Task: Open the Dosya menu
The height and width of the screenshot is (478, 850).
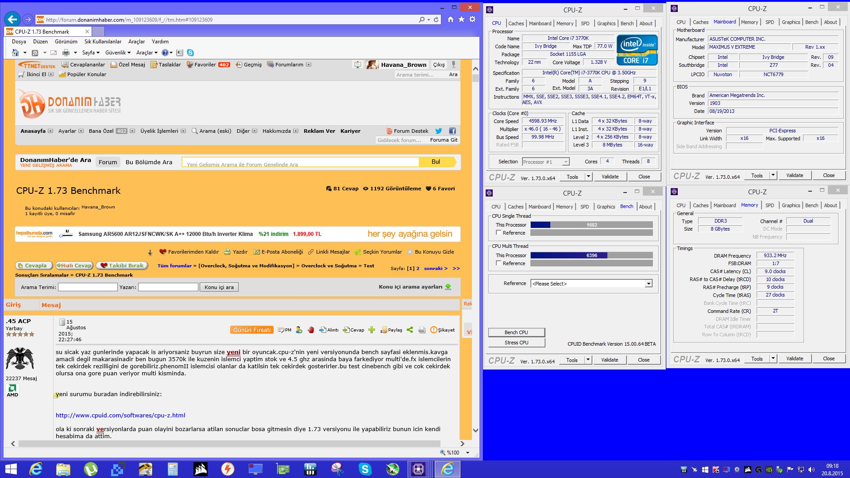Action: [19, 42]
